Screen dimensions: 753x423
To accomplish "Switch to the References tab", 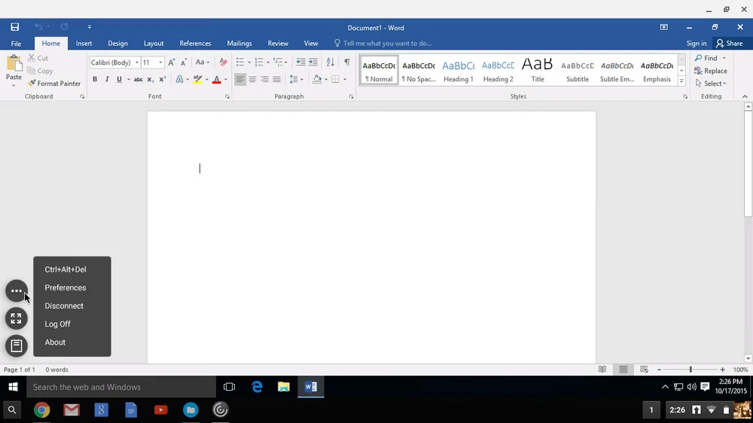I will (x=195, y=43).
